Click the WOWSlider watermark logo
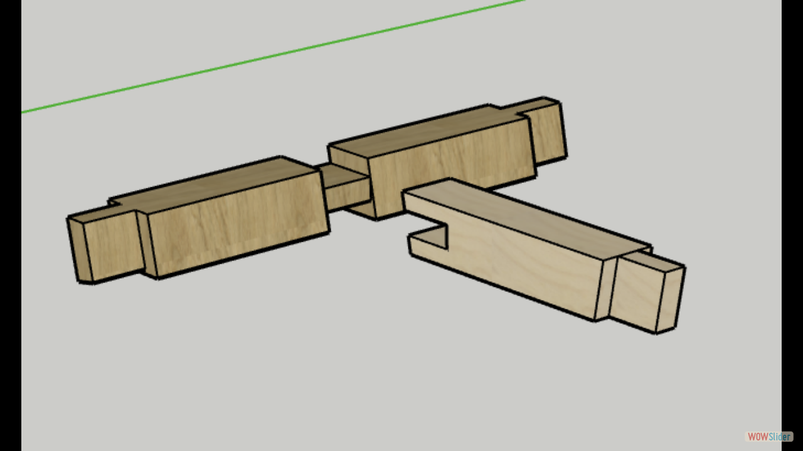 point(768,437)
